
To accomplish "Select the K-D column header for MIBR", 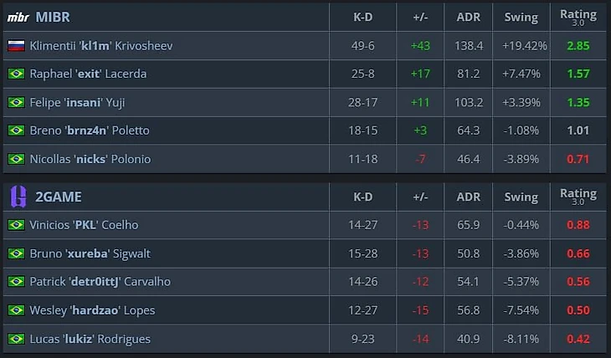I will point(362,18).
